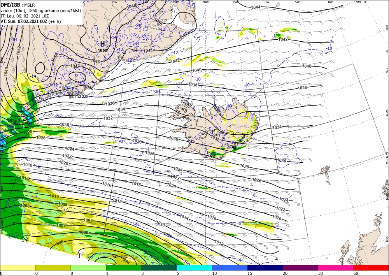Click the '5W' longitude label
The height and width of the screenshot is (276, 389).
click(x=298, y=2)
